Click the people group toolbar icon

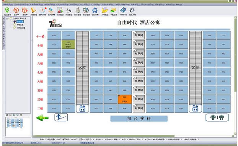60,10
